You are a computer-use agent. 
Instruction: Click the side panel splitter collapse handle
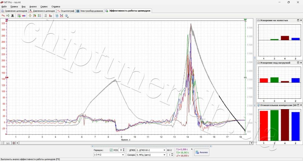coord(255,81)
